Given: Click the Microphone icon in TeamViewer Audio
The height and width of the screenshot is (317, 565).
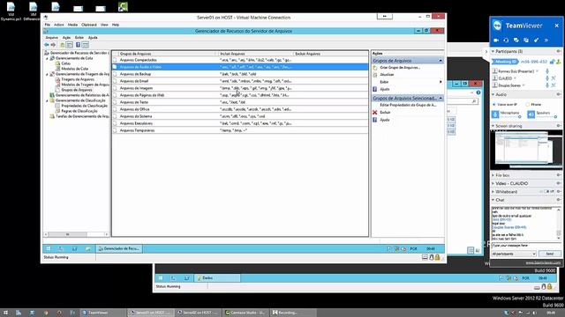Looking at the screenshot, I should 495,114.
